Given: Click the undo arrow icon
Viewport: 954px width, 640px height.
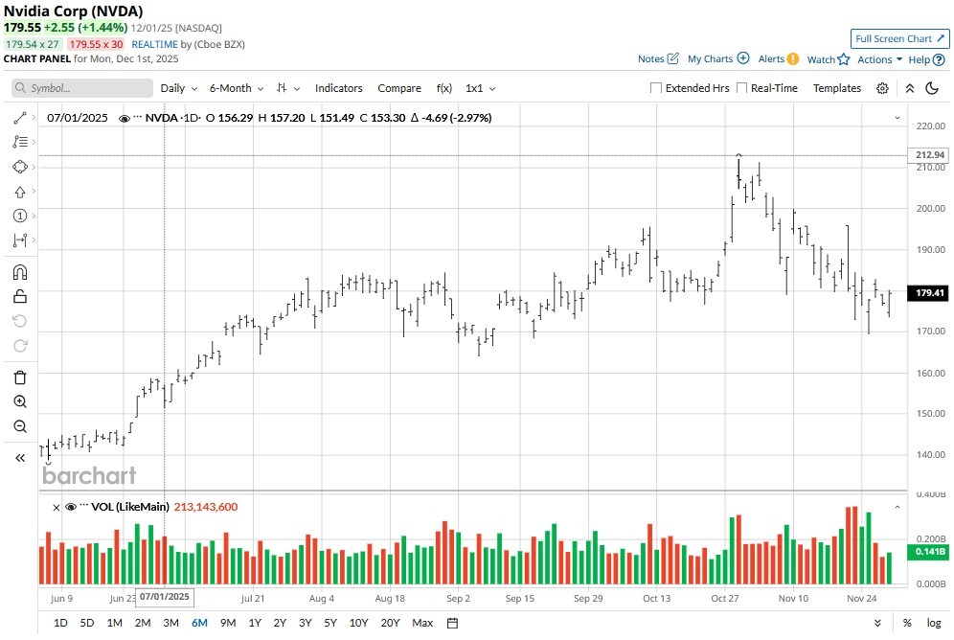Looking at the screenshot, I should 19,321.
